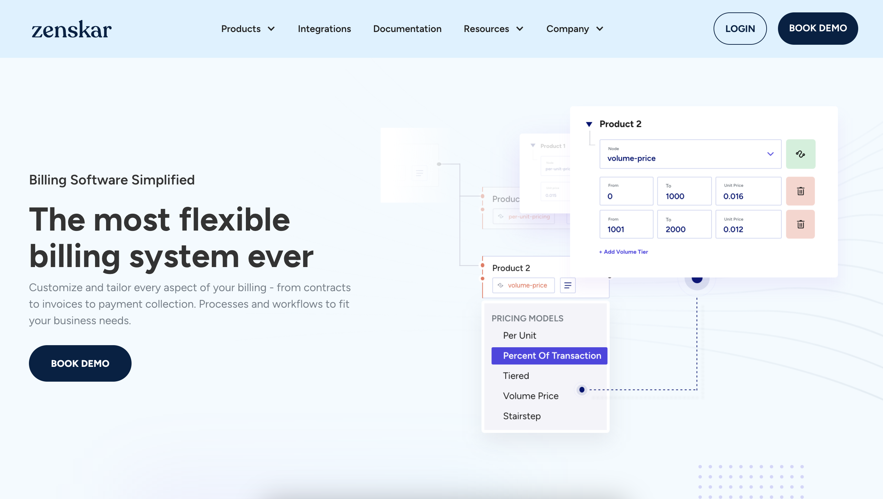Toggle the Product 1 expander open
The width and height of the screenshot is (883, 499).
pos(533,145)
